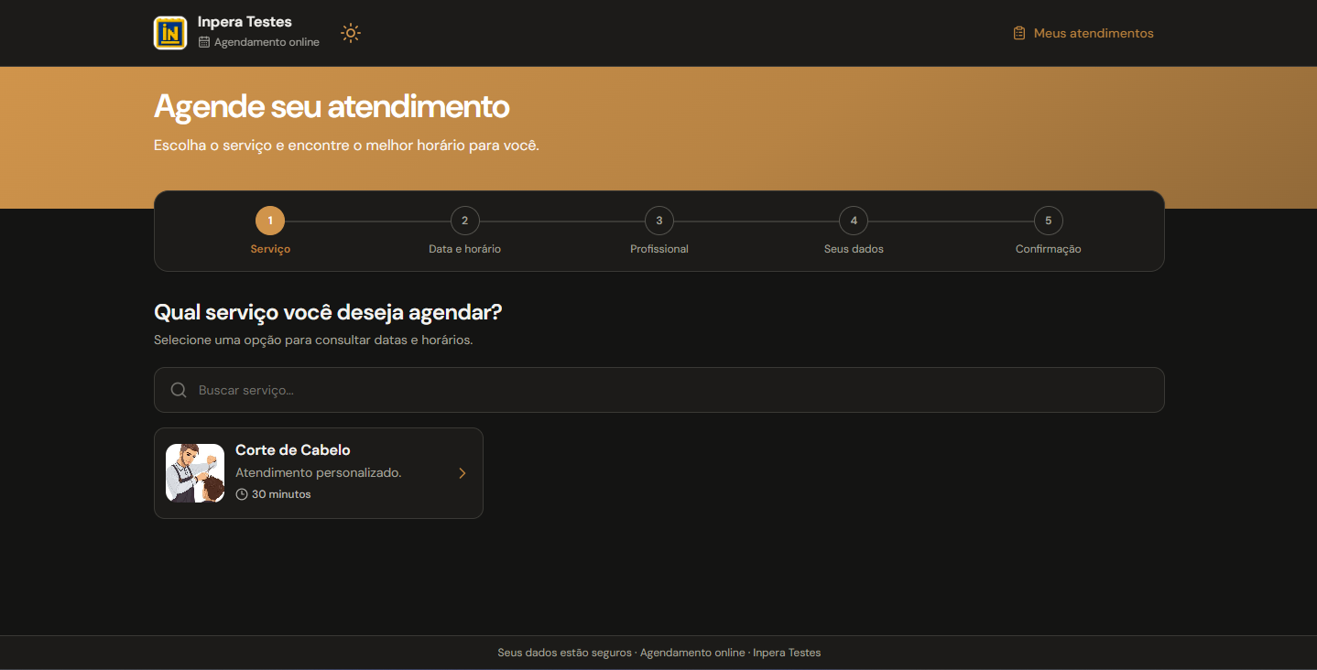Click the Inpera Testes logo icon

[170, 33]
